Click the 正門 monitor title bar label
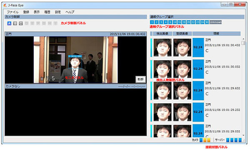Image resolution: width=250 pixels, height=151 pixels. coord(8,34)
